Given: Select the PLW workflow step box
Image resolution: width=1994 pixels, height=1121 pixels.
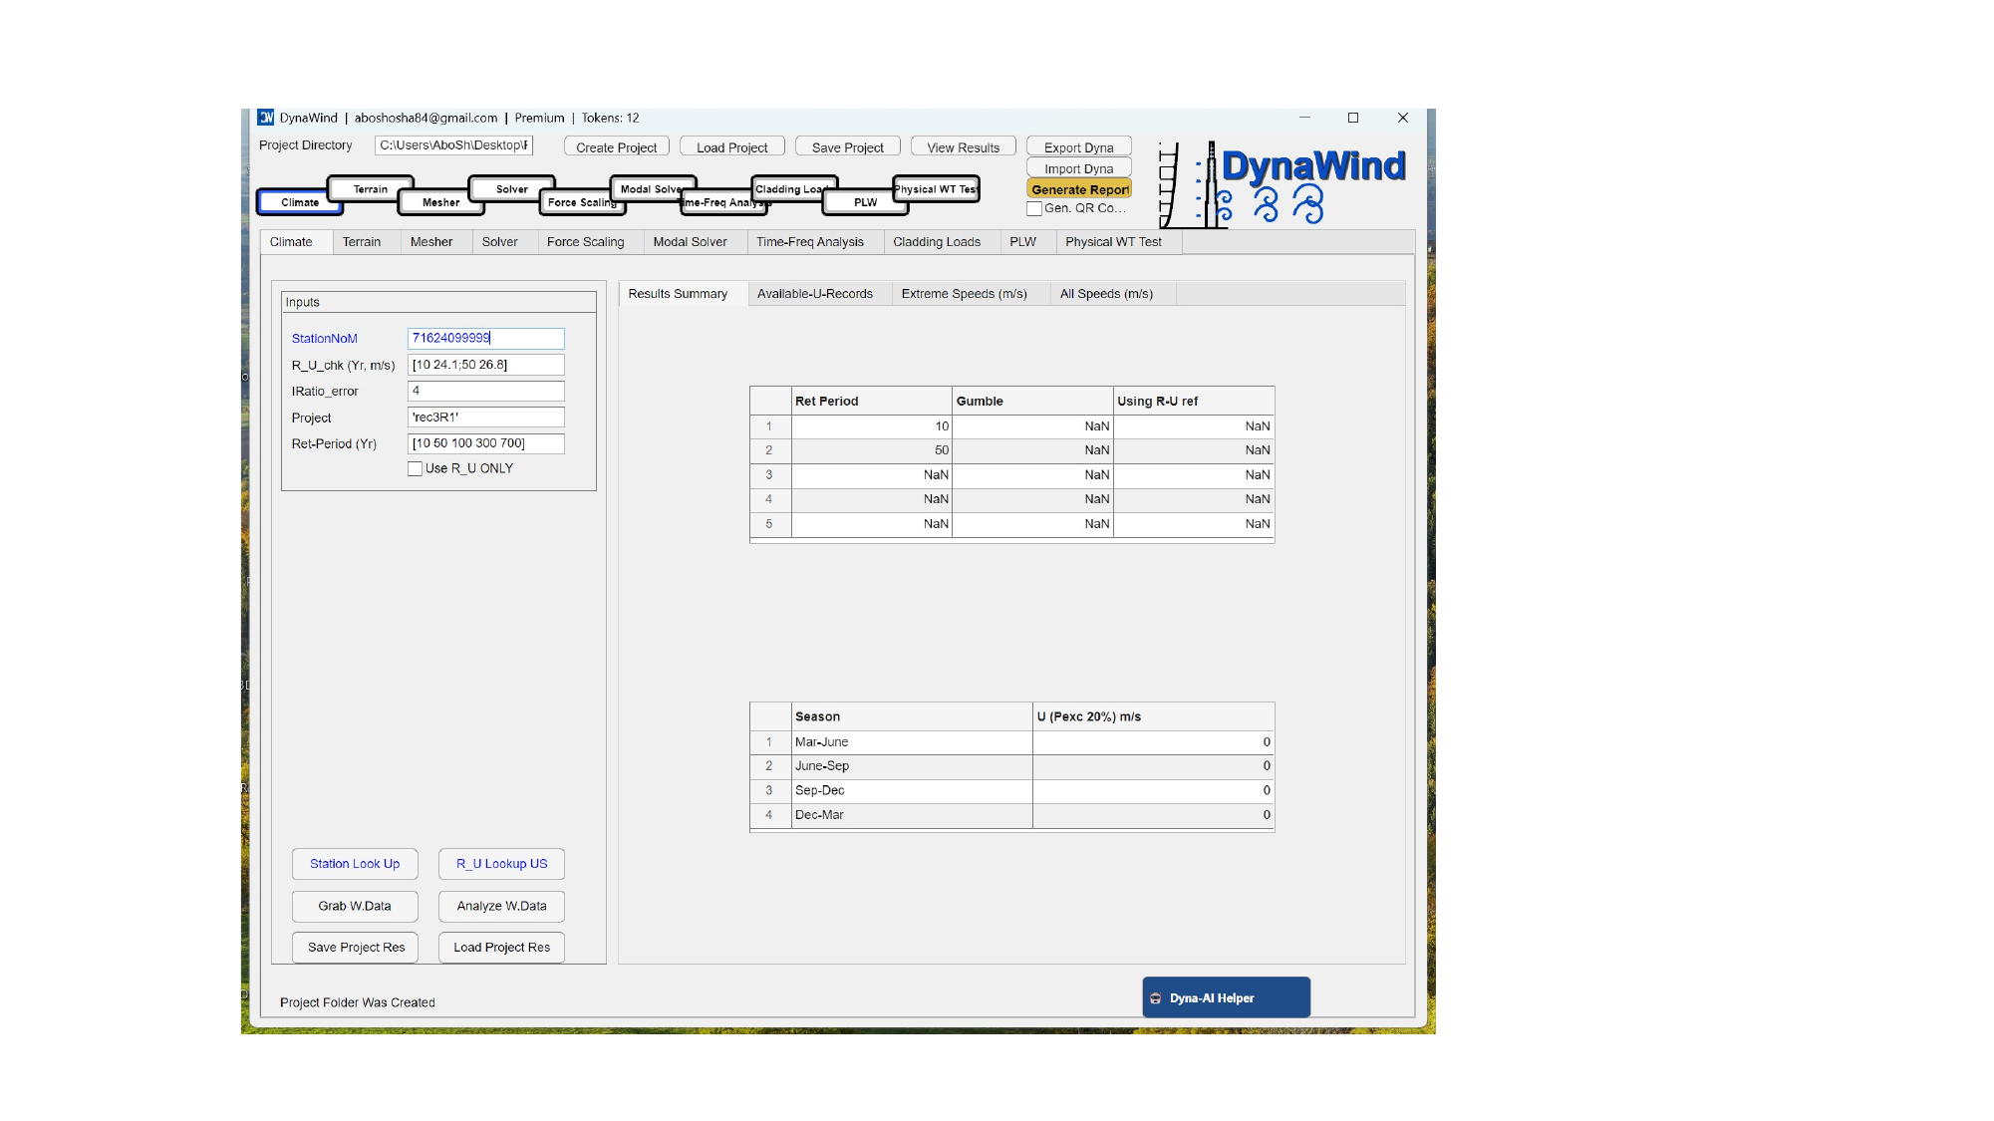Looking at the screenshot, I should [865, 202].
